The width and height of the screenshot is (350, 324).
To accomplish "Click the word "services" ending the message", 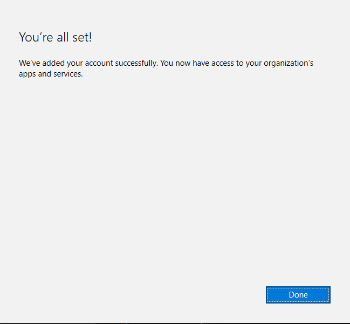I will 67,74.
